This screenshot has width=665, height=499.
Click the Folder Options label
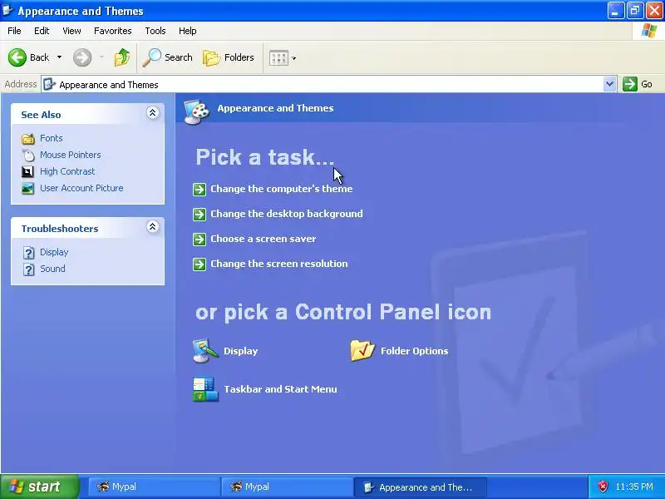coord(414,351)
